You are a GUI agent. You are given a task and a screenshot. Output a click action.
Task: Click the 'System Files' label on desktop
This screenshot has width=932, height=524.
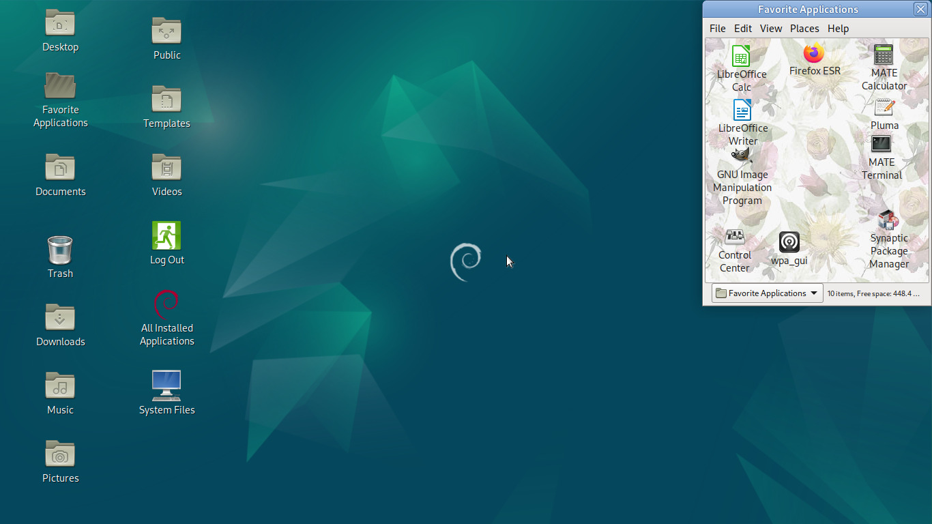point(167,410)
